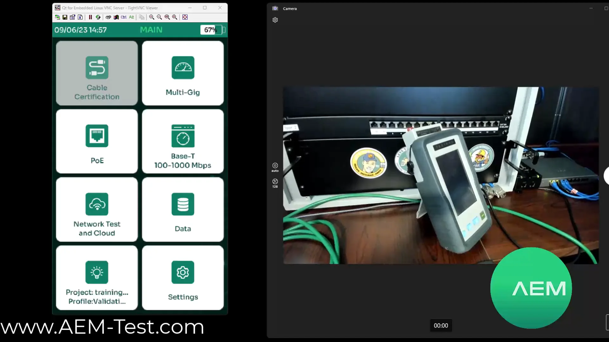Pause the VNC session with Pause icon
This screenshot has height=342, width=609.
pos(90,17)
